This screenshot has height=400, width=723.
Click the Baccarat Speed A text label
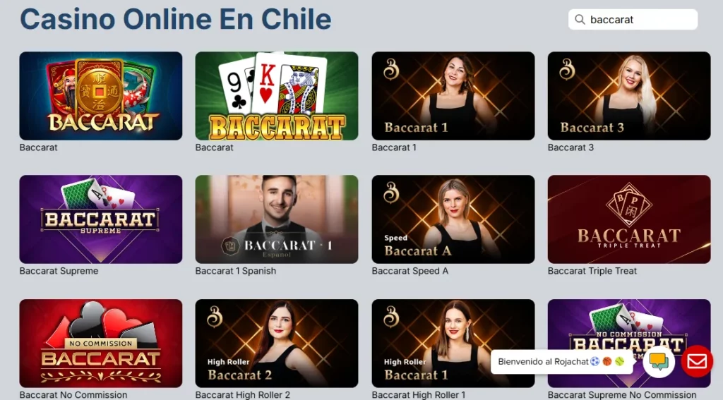coord(410,271)
